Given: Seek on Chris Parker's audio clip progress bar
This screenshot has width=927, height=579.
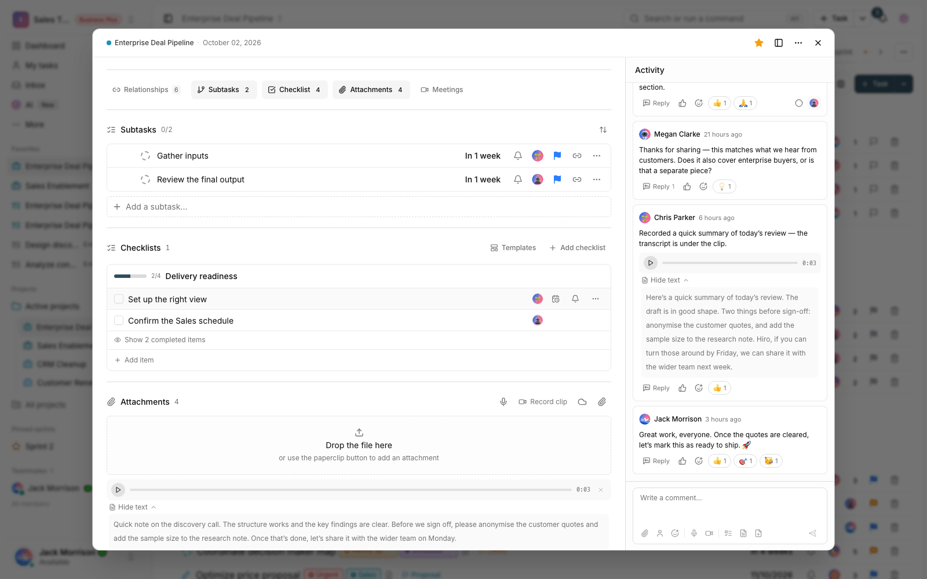Looking at the screenshot, I should coord(730,263).
